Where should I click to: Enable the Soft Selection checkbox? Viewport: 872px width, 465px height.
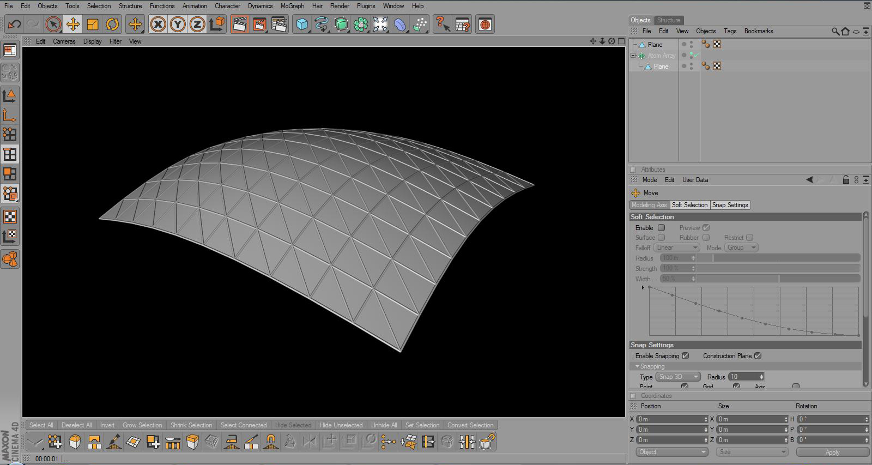tap(661, 228)
